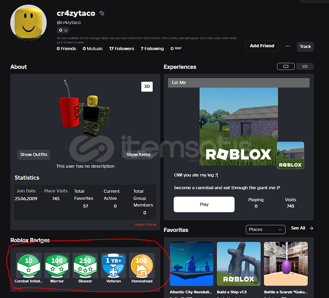Click the Build a Ship v1.5 title

(232, 292)
